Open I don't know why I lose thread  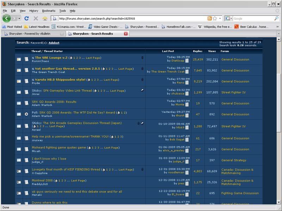(x=49, y=159)
